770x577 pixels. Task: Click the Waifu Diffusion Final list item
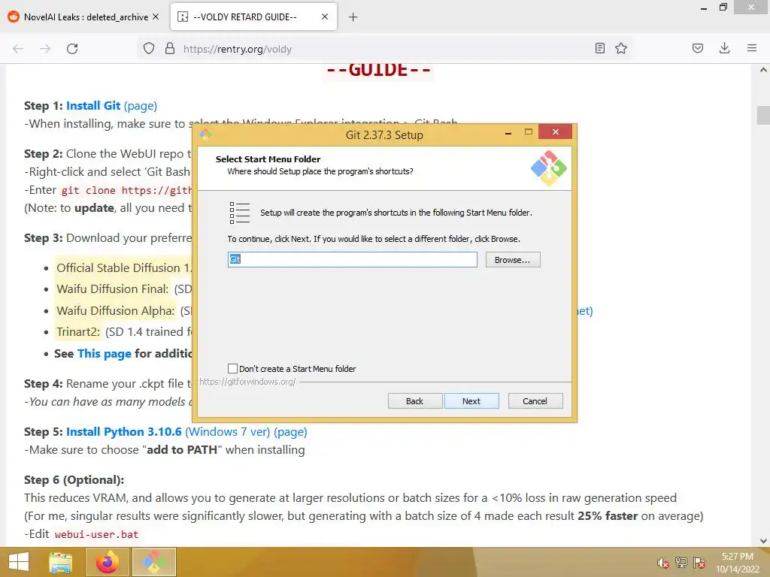pos(123,289)
